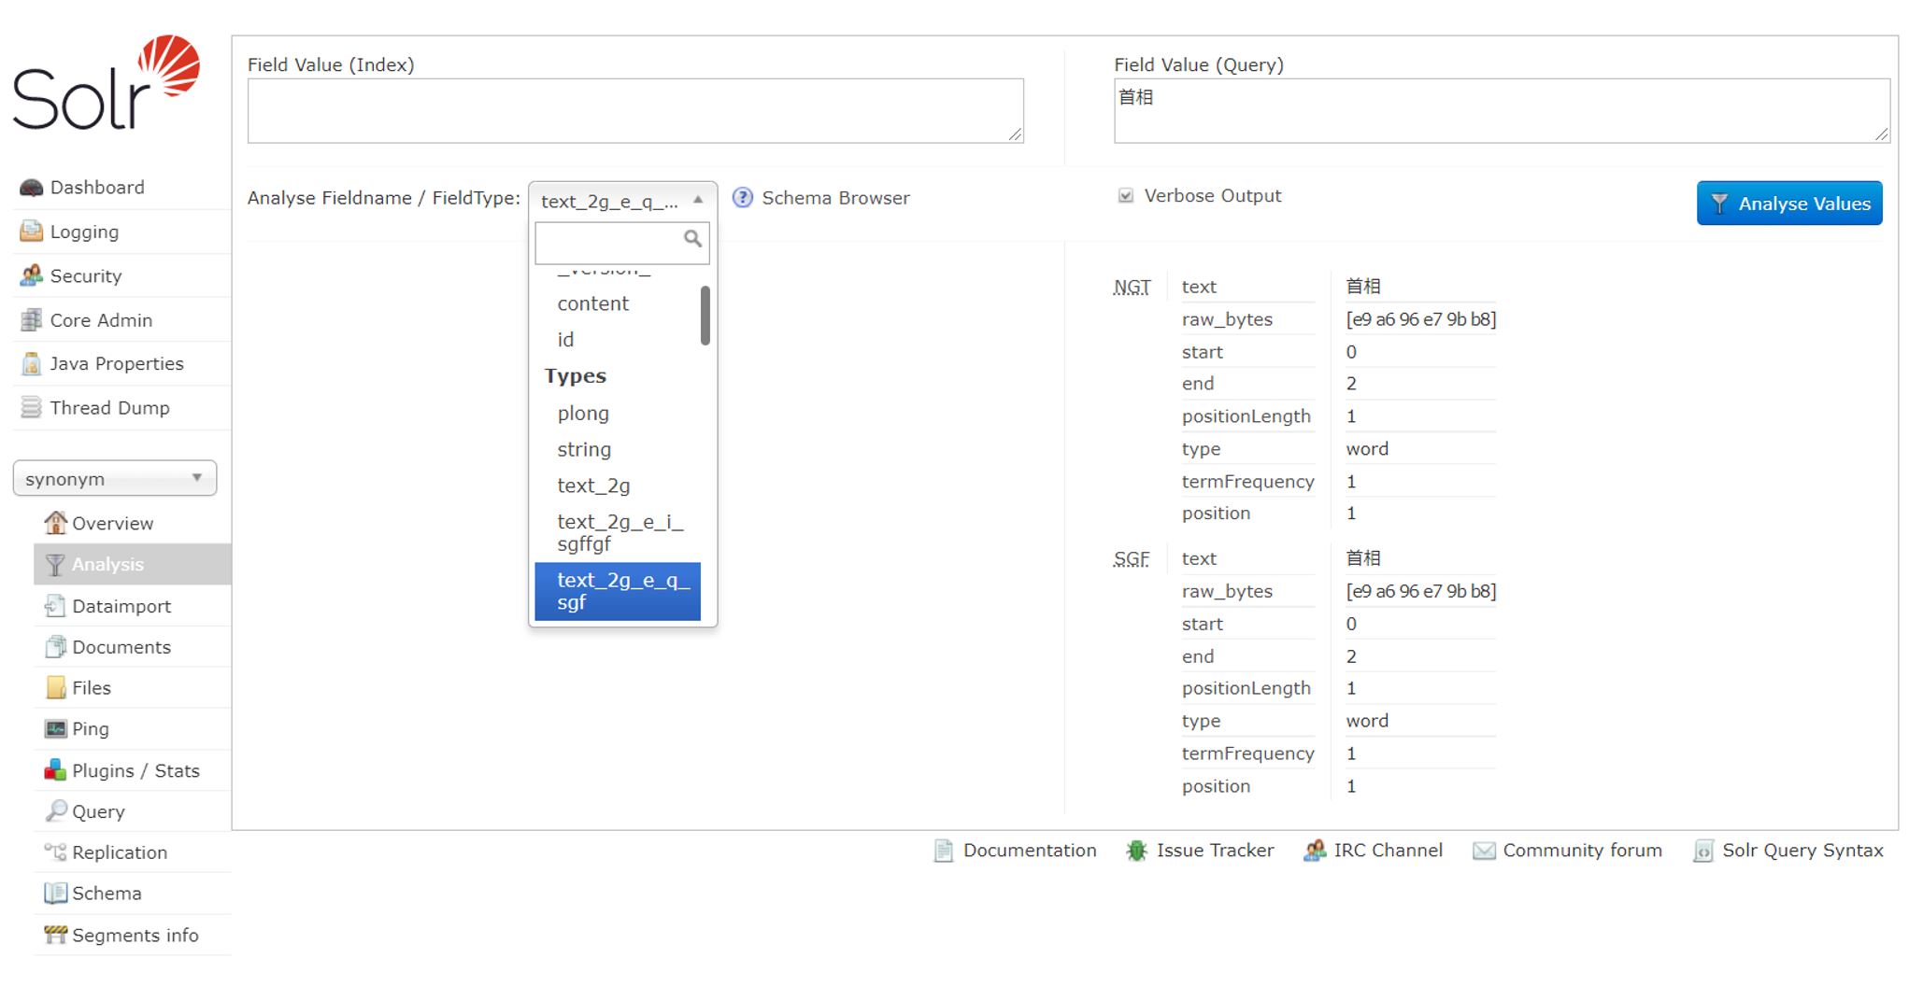
Task: Click the dropdown filter search box
Action: [x=621, y=243]
